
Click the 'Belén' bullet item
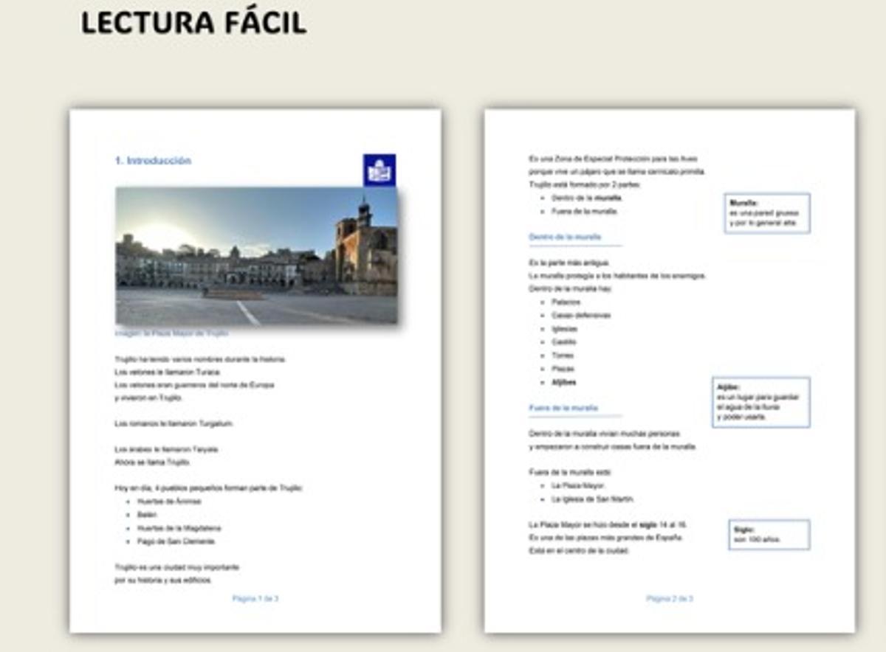click(x=147, y=515)
